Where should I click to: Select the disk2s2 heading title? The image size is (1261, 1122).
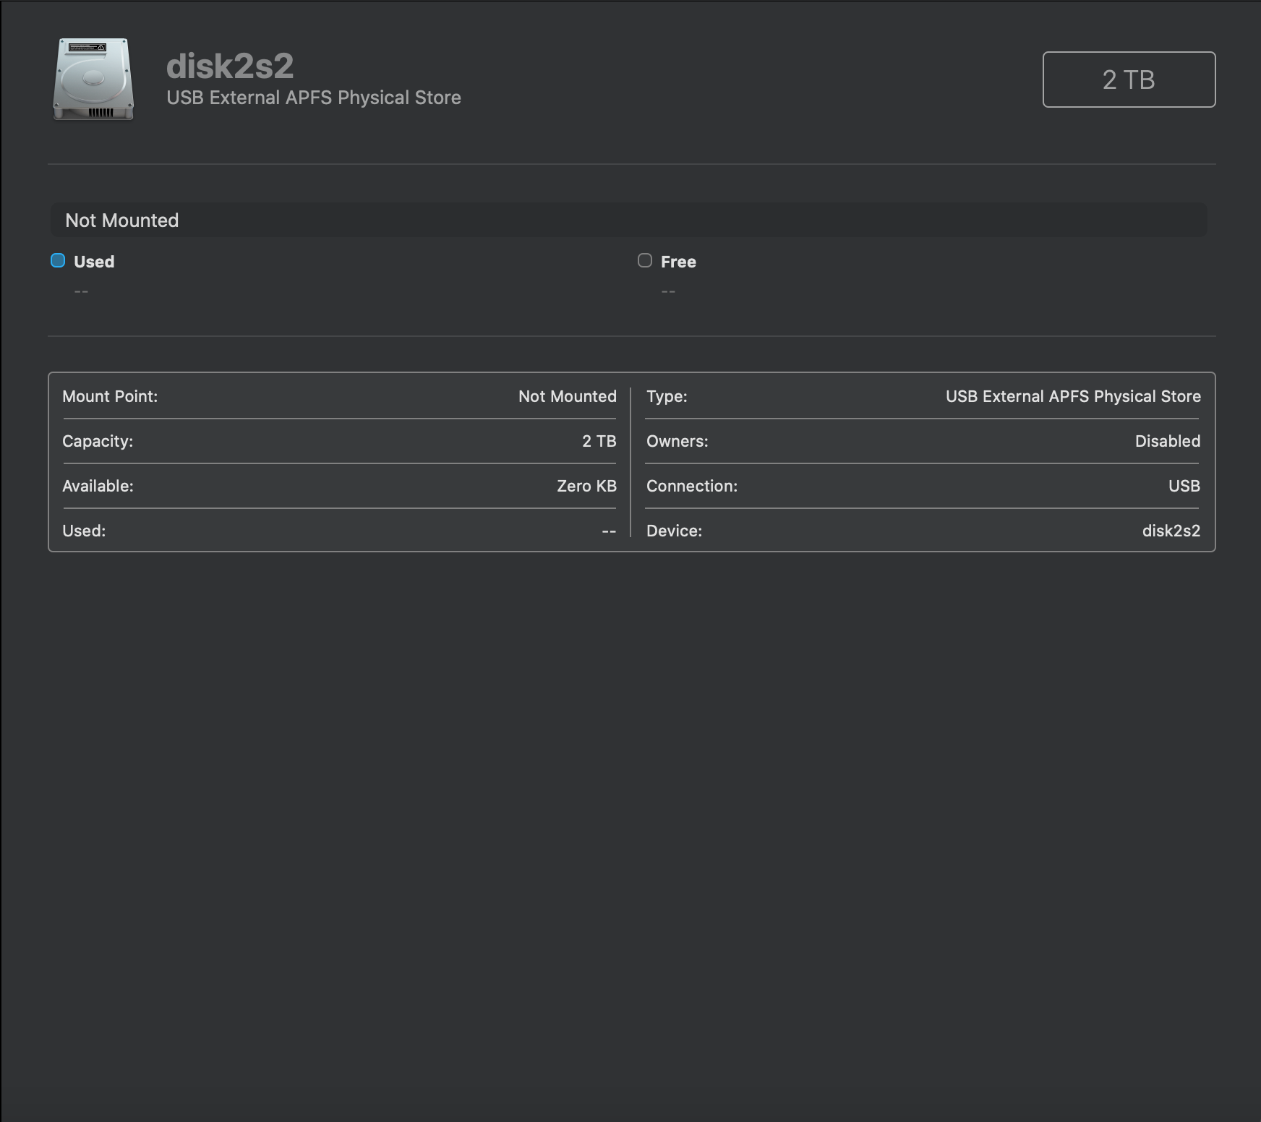(230, 67)
